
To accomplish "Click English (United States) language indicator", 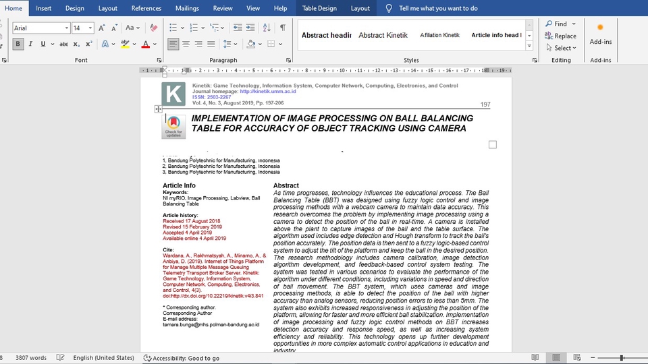I will (x=104, y=358).
